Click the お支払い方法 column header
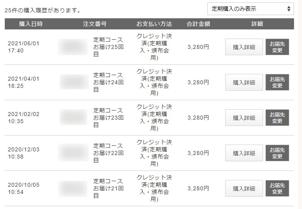Viewport: 302px width, 209px height. [x=154, y=24]
